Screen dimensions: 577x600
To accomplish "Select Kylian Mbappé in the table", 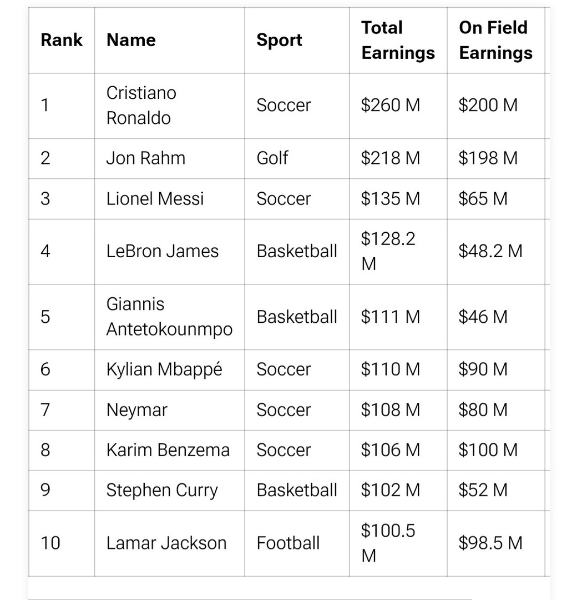I will tap(164, 369).
